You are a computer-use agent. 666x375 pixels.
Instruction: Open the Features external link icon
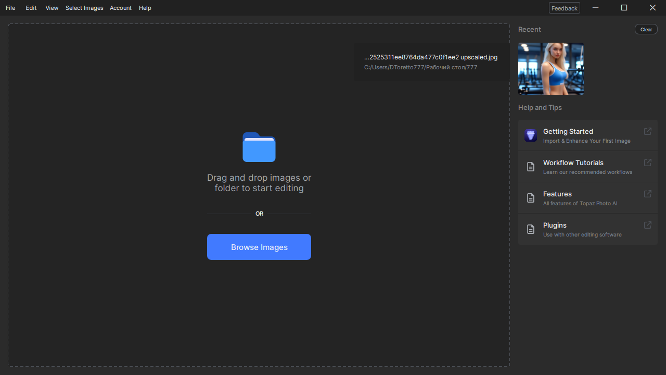(x=648, y=194)
